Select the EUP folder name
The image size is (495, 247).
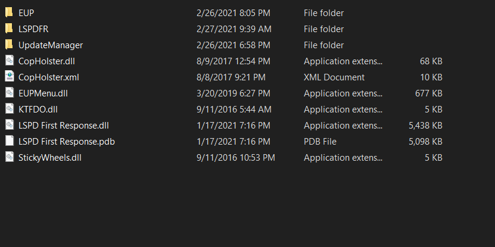coord(26,13)
